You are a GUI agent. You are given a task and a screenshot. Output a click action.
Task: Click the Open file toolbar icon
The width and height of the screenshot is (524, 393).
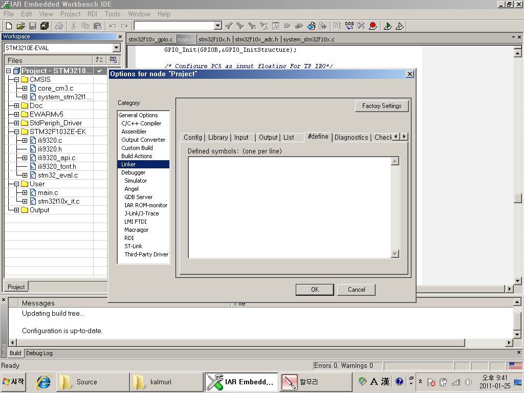pyautogui.click(x=20, y=26)
